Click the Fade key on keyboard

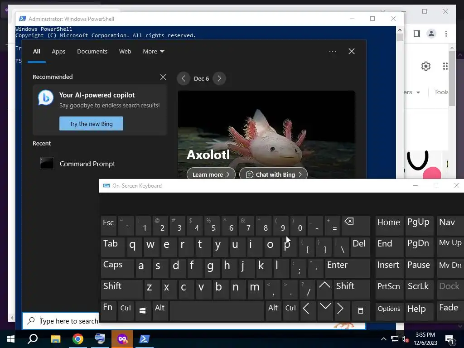coord(450,311)
